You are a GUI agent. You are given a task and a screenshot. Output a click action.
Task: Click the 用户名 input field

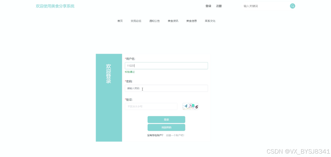[x=166, y=66]
